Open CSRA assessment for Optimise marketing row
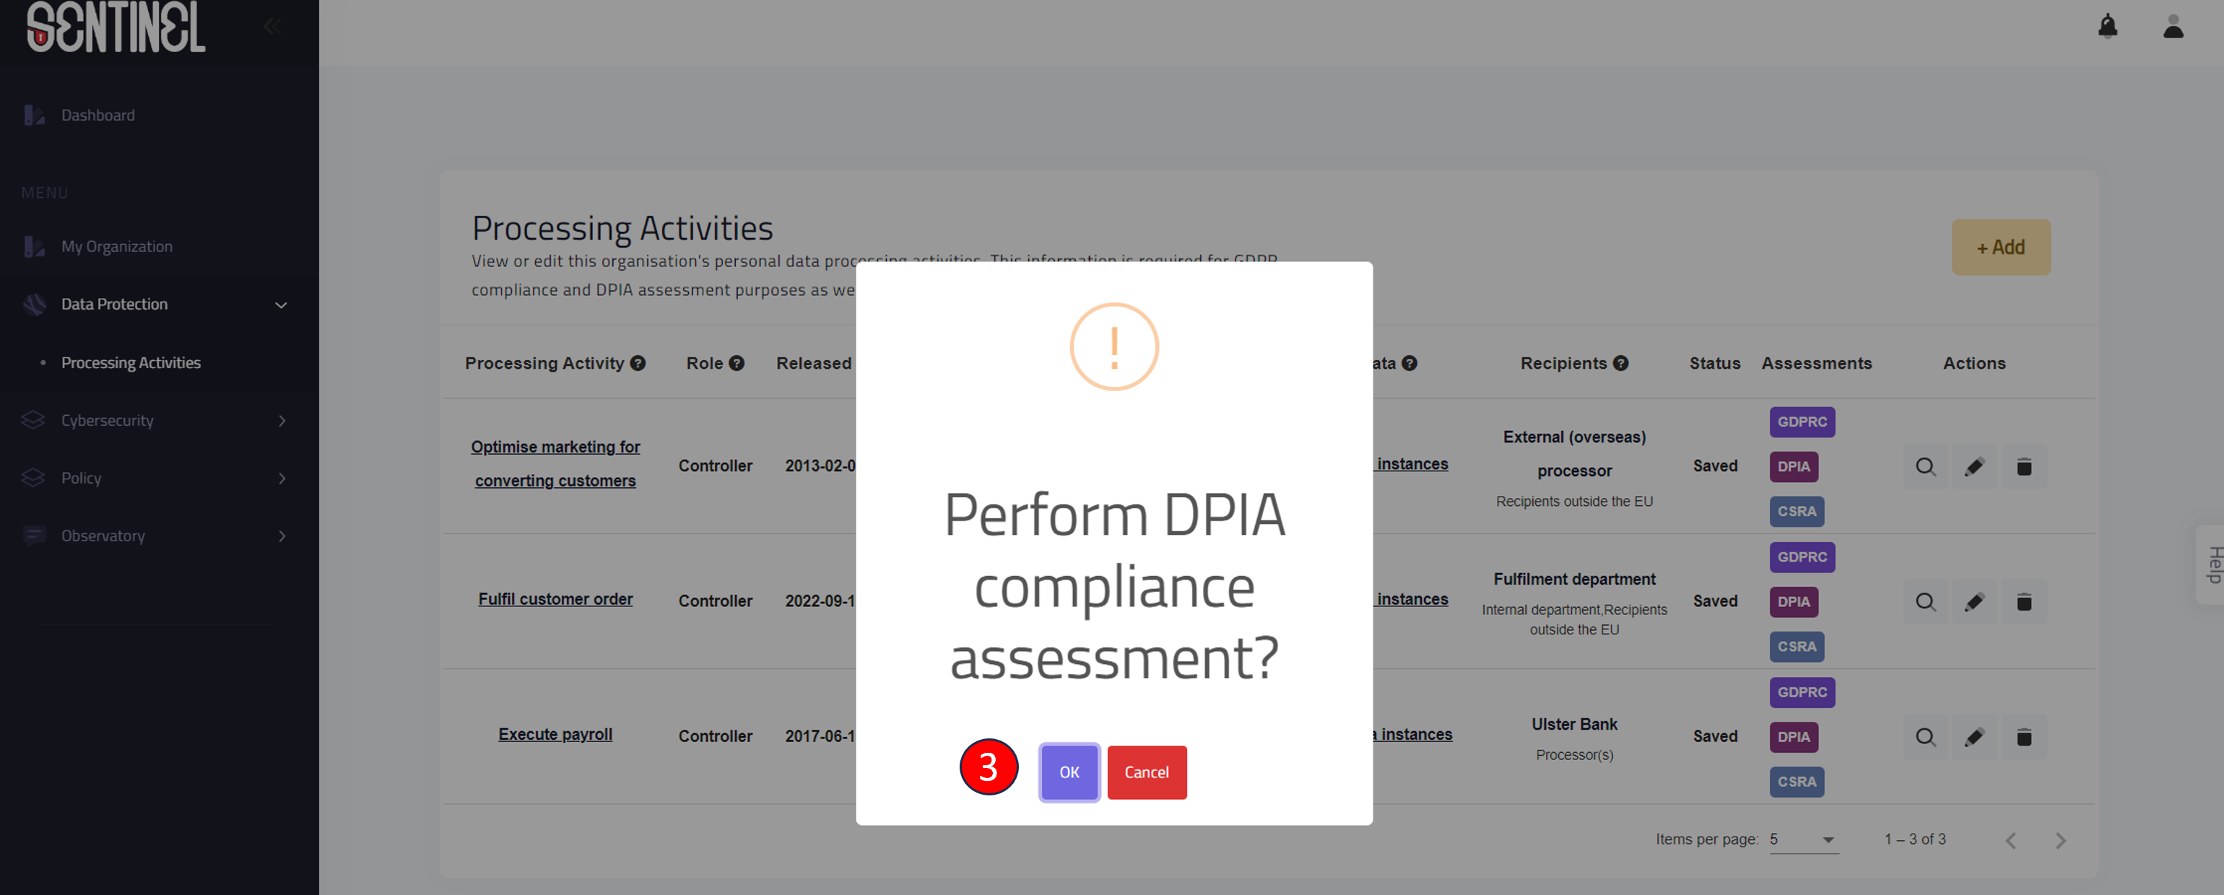The width and height of the screenshot is (2224, 895). [1797, 512]
